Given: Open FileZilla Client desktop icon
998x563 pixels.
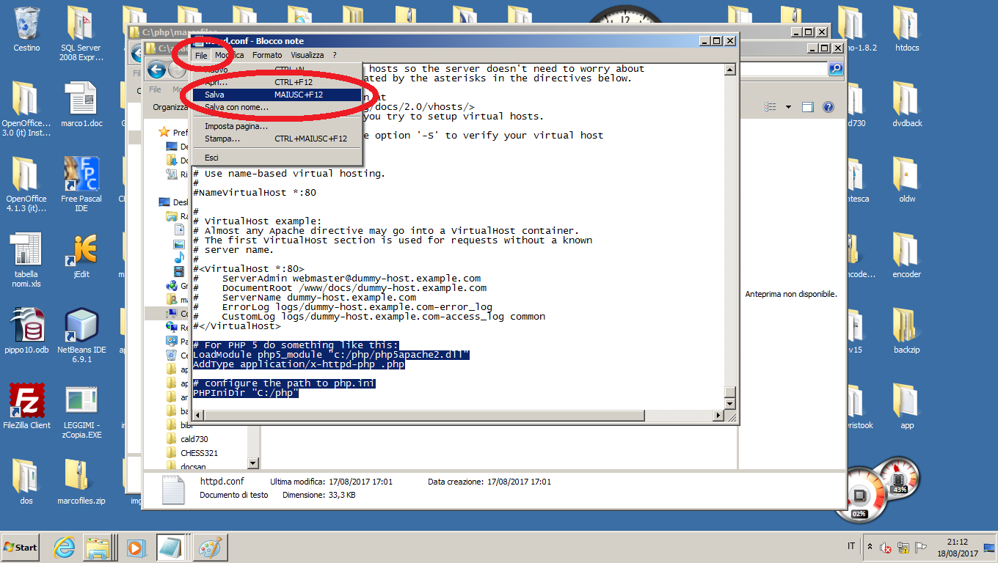Looking at the screenshot, I should (26, 403).
